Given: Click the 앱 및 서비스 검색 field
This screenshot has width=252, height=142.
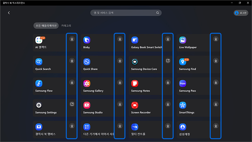Looking at the screenshot, I should 123,13.
